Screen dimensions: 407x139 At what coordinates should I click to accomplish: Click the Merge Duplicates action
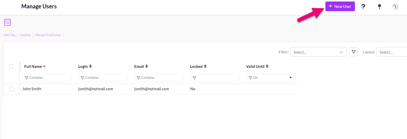click(48, 35)
